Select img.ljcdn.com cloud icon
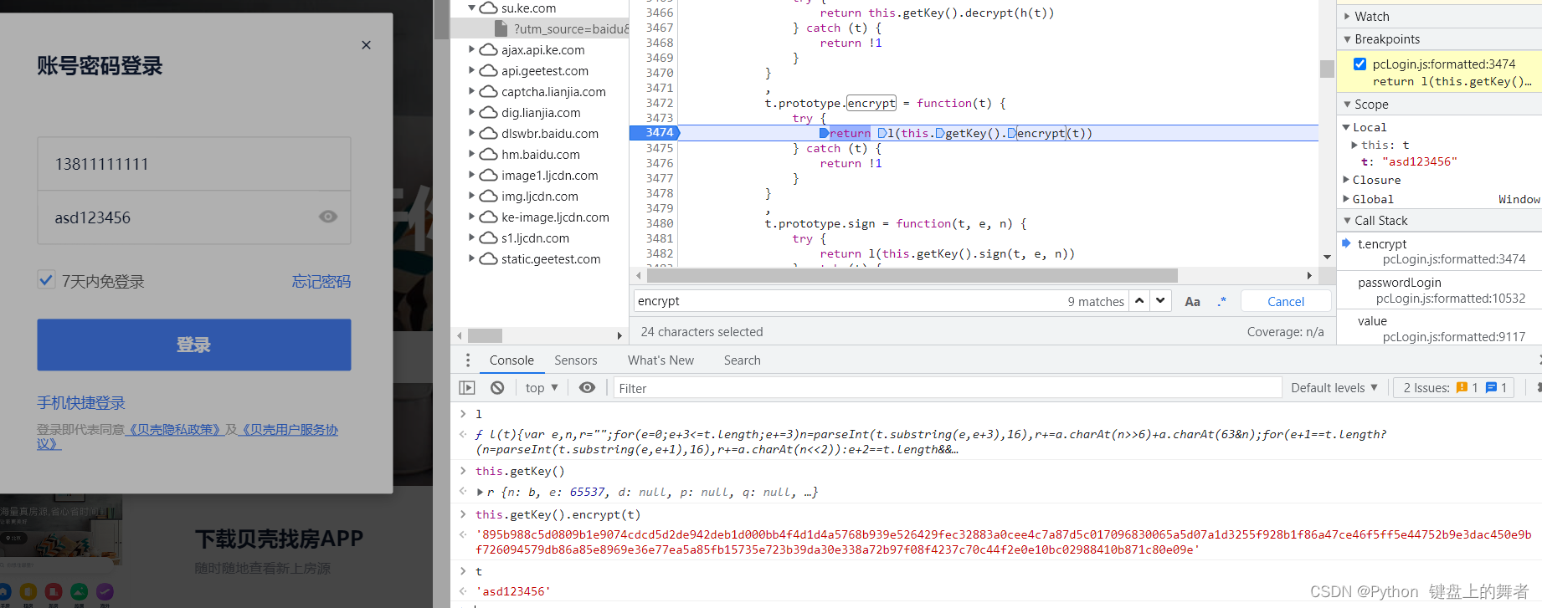Viewport: 1542px width, 608px height. point(489,196)
